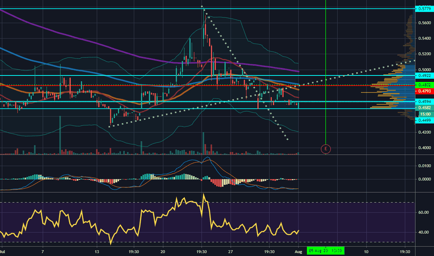The height and width of the screenshot is (256, 434).
Task: Click the 15:00 countdown label
Action: (x=425, y=114)
